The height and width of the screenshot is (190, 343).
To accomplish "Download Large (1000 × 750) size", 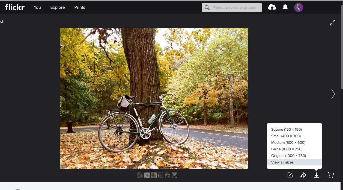I will pos(294,149).
